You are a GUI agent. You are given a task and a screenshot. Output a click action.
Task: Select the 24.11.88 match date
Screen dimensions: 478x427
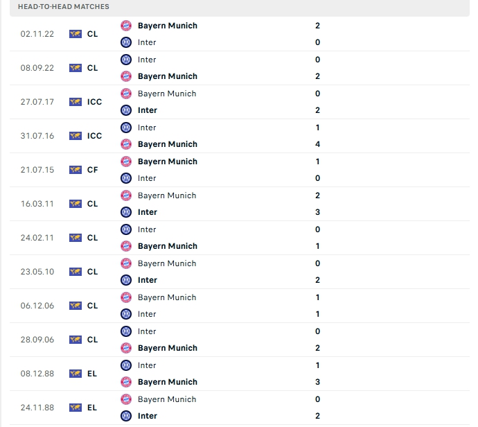tap(37, 408)
